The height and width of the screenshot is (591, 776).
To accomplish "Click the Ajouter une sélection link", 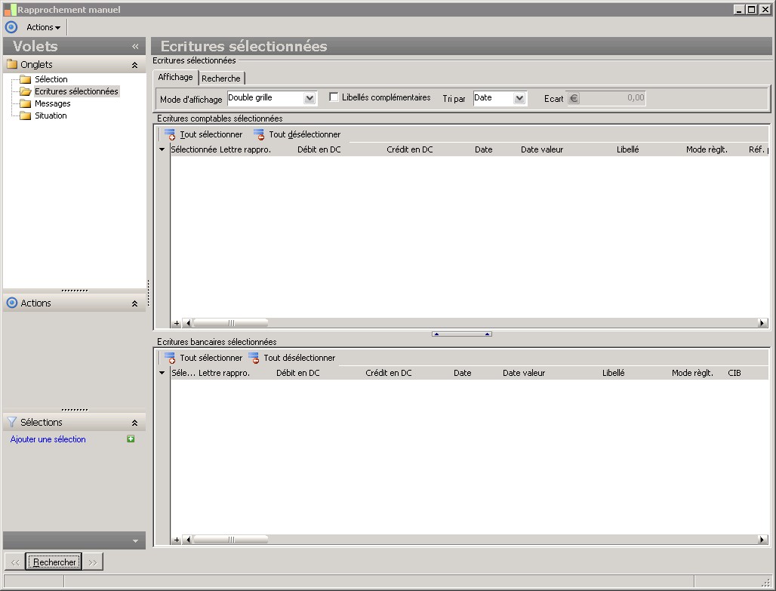I will pyautogui.click(x=48, y=439).
